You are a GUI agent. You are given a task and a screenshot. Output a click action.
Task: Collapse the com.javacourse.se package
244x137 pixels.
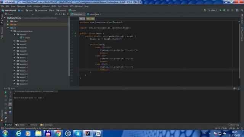[x=11, y=31]
